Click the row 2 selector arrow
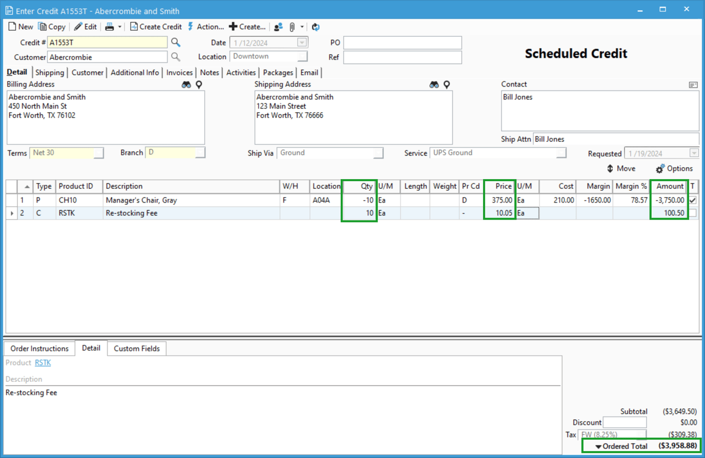This screenshot has width=705, height=458. point(12,213)
